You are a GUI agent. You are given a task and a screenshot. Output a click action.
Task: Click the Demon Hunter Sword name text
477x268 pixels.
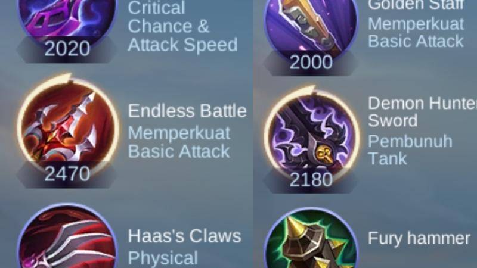tap(422, 112)
